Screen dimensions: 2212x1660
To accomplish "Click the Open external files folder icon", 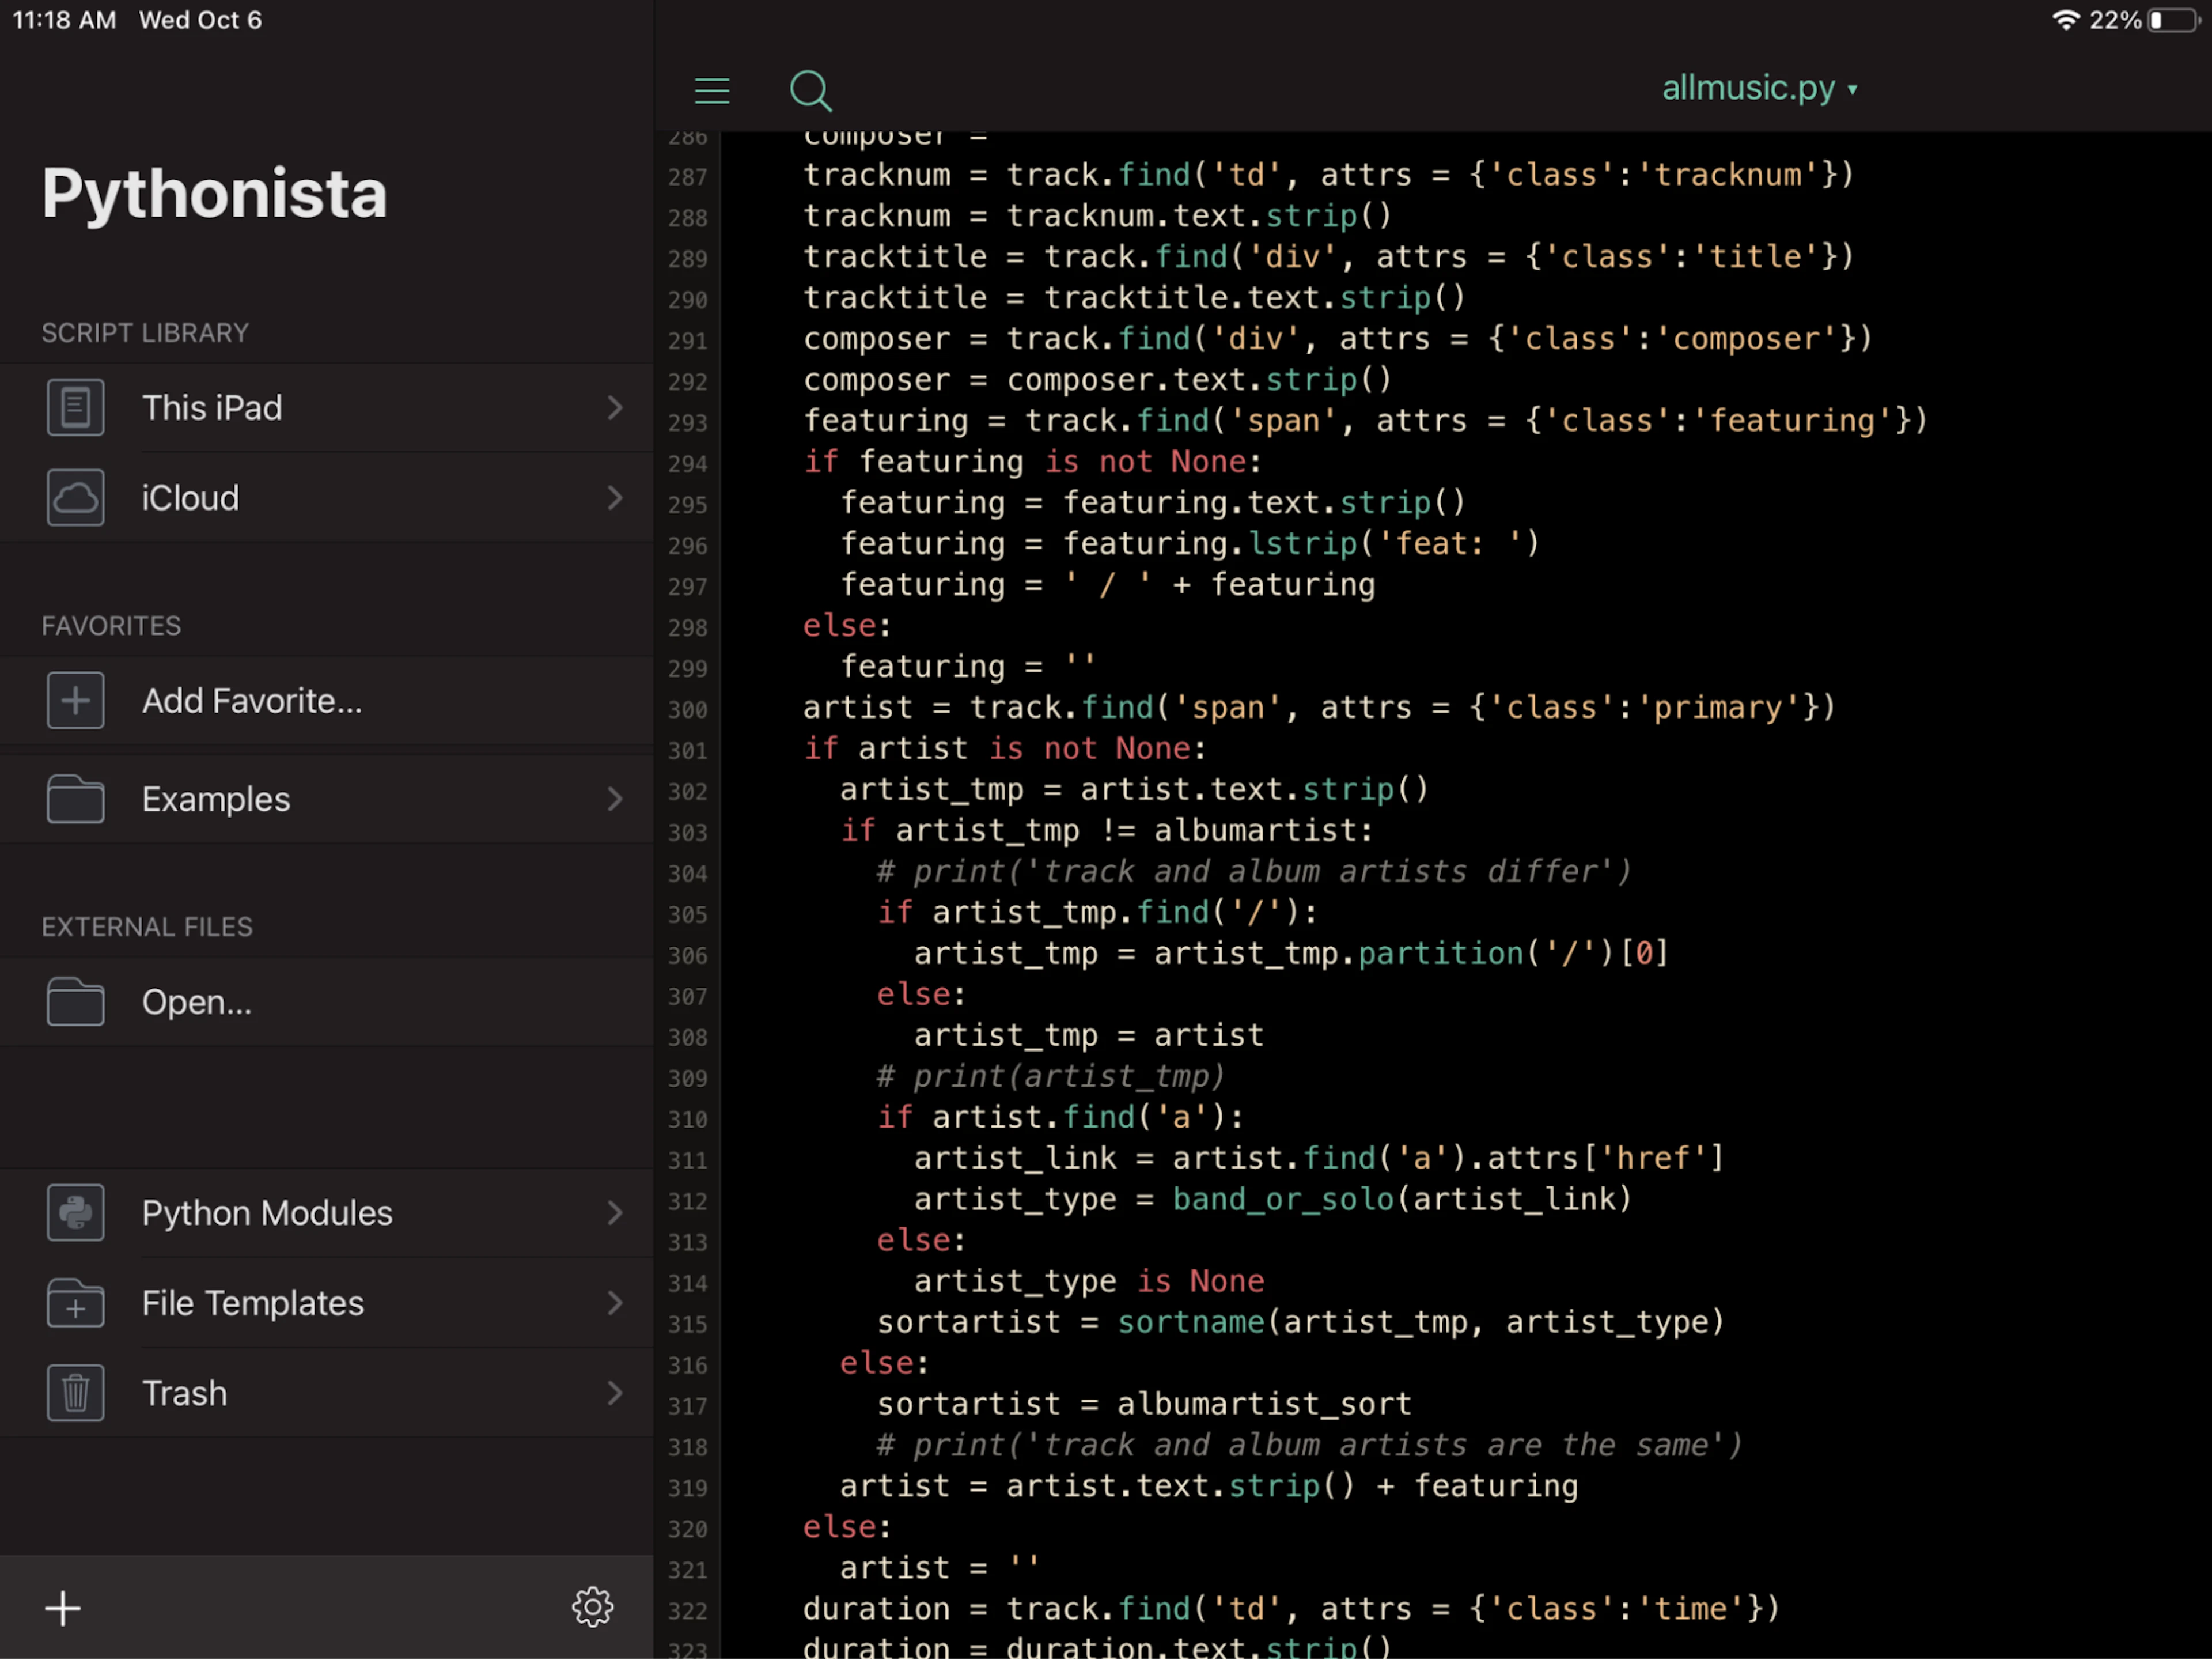I will click(75, 1002).
